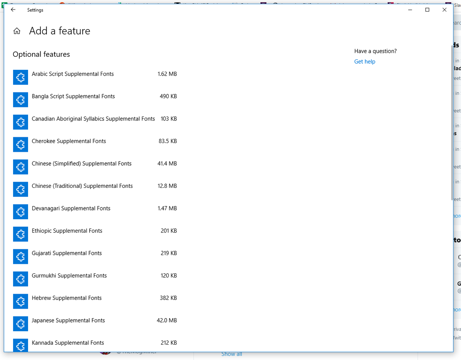This screenshot has width=461, height=360.
Task: Select Gujarati Supplemental Fonts label
Action: (67, 253)
